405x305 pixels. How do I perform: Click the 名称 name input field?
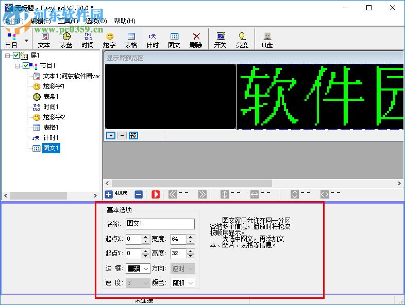(x=160, y=224)
